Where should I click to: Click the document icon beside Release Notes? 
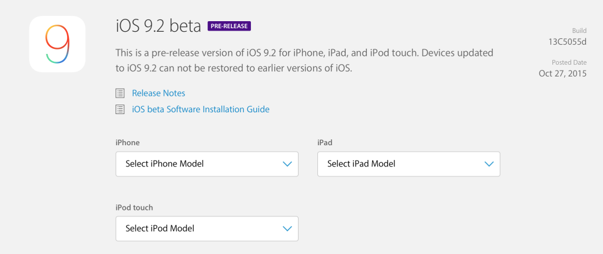(120, 93)
